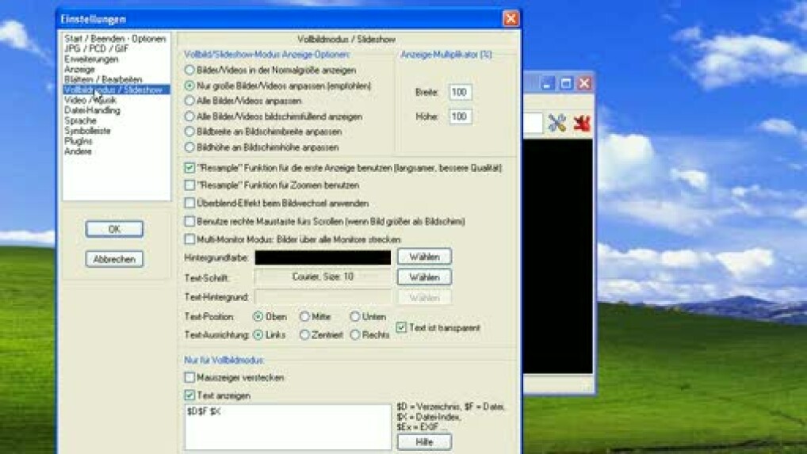
Task: Set Text-Position to 'Unten'
Action: click(x=355, y=317)
